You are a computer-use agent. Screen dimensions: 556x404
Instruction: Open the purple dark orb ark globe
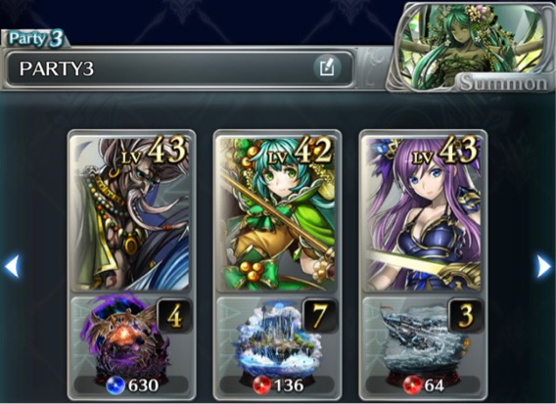point(124,338)
